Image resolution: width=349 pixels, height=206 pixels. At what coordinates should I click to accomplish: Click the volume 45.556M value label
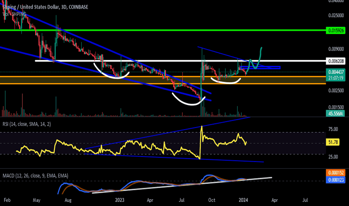(336, 113)
